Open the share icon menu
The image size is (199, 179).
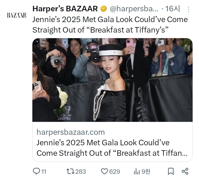pos(185,172)
